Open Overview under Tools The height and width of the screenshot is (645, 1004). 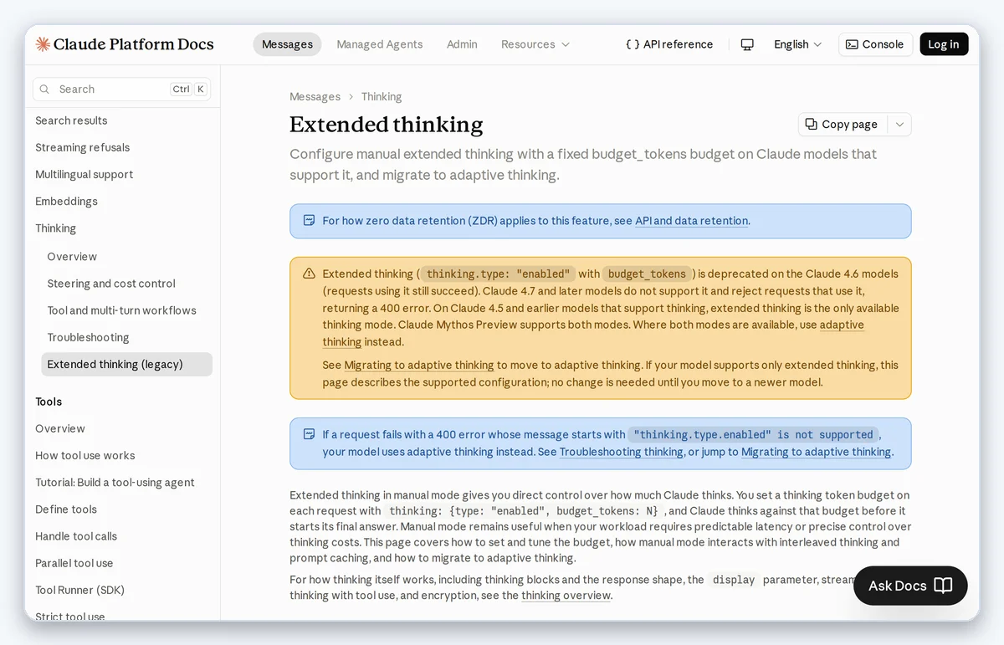pyautogui.click(x=60, y=428)
